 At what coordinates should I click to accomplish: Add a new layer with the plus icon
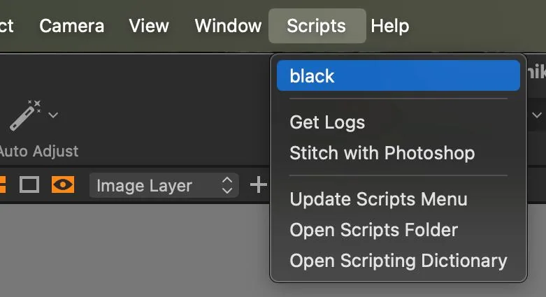(259, 184)
